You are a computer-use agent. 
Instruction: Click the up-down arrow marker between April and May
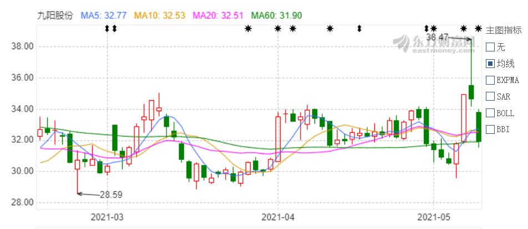[x=359, y=28]
